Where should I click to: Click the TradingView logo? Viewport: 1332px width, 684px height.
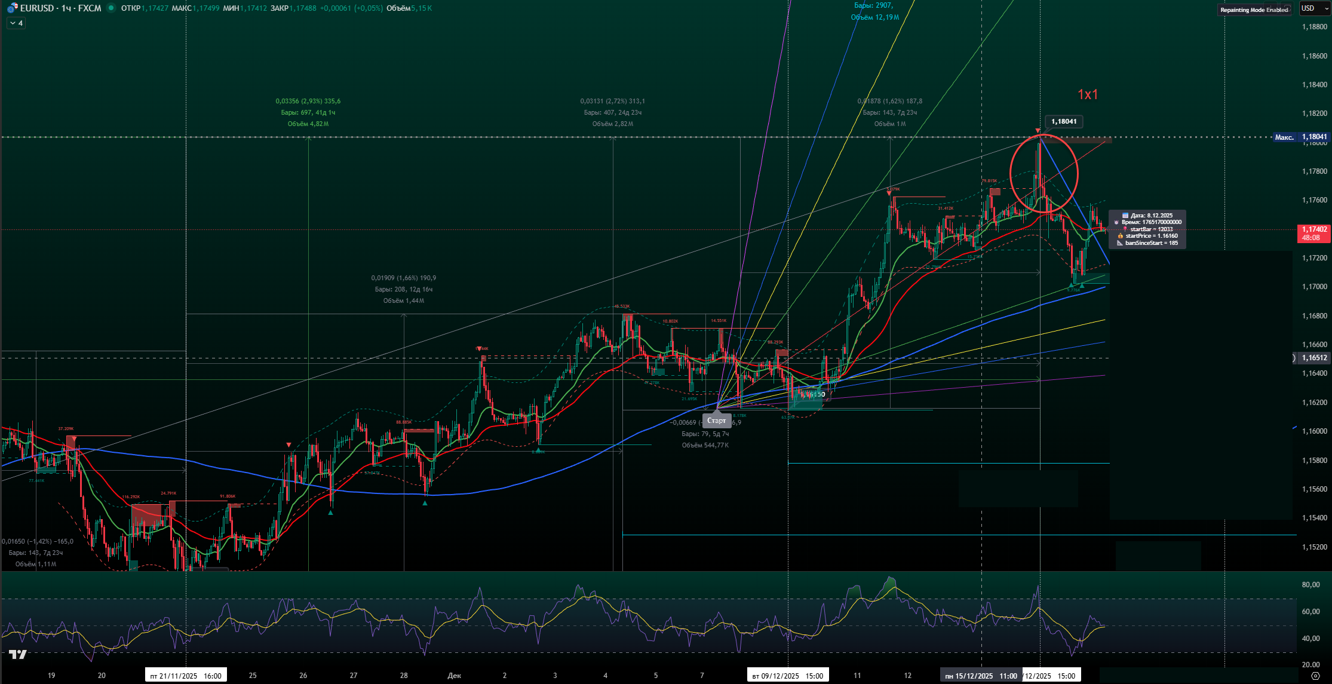pyautogui.click(x=18, y=655)
